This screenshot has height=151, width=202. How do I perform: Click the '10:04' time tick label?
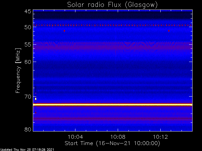75,137
